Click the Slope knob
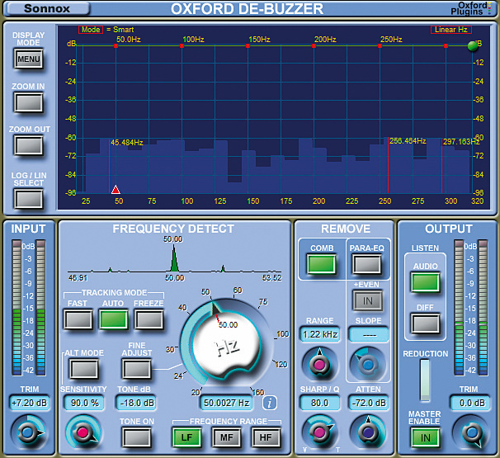Screen dimensions: 500x458 368,365
